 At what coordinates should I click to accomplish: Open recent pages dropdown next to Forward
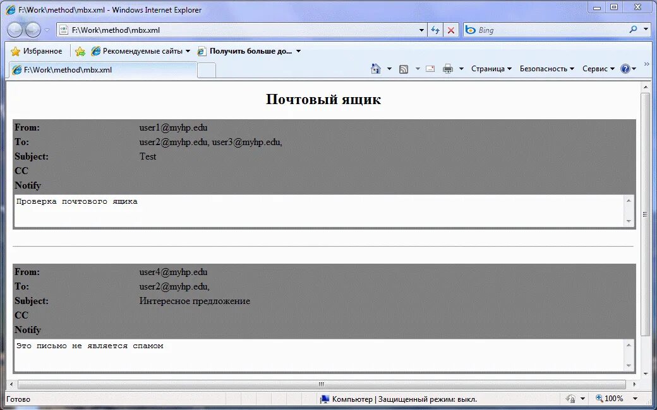tap(47, 30)
